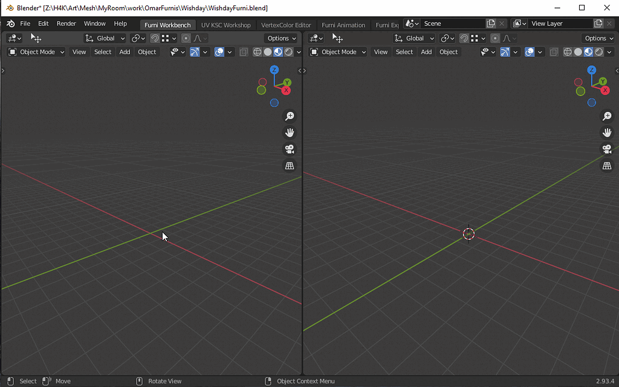Switch to VertexColor Editor workspace tab
Image resolution: width=619 pixels, height=387 pixels.
(x=286, y=25)
